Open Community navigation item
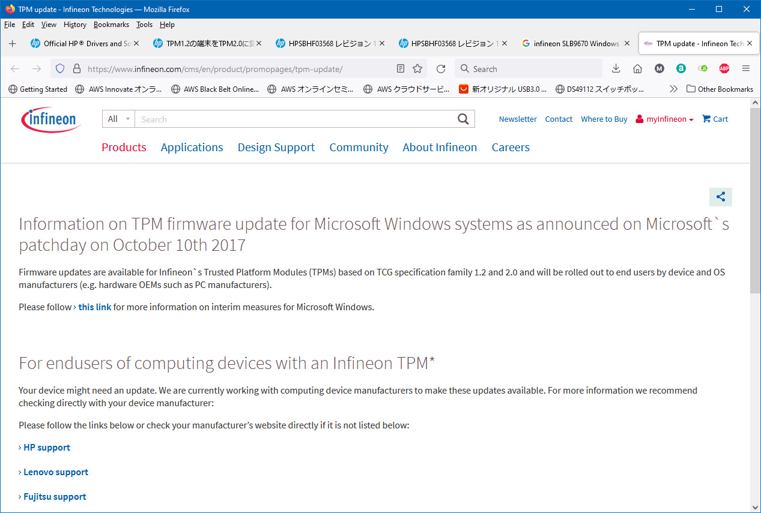The width and height of the screenshot is (761, 513). [359, 147]
